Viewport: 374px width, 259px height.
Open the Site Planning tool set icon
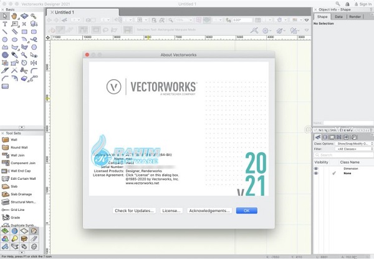[x=5, y=231]
